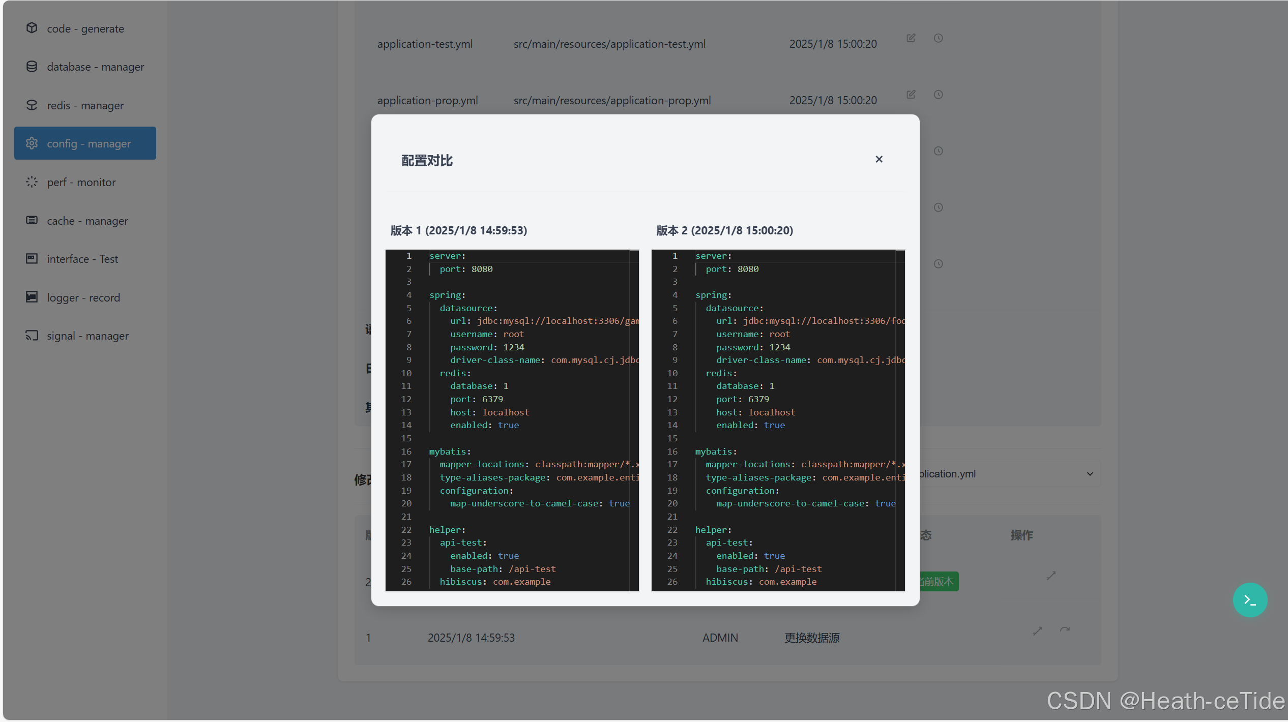Open perf - monitor menu item
The height and width of the screenshot is (722, 1288).
tap(81, 182)
